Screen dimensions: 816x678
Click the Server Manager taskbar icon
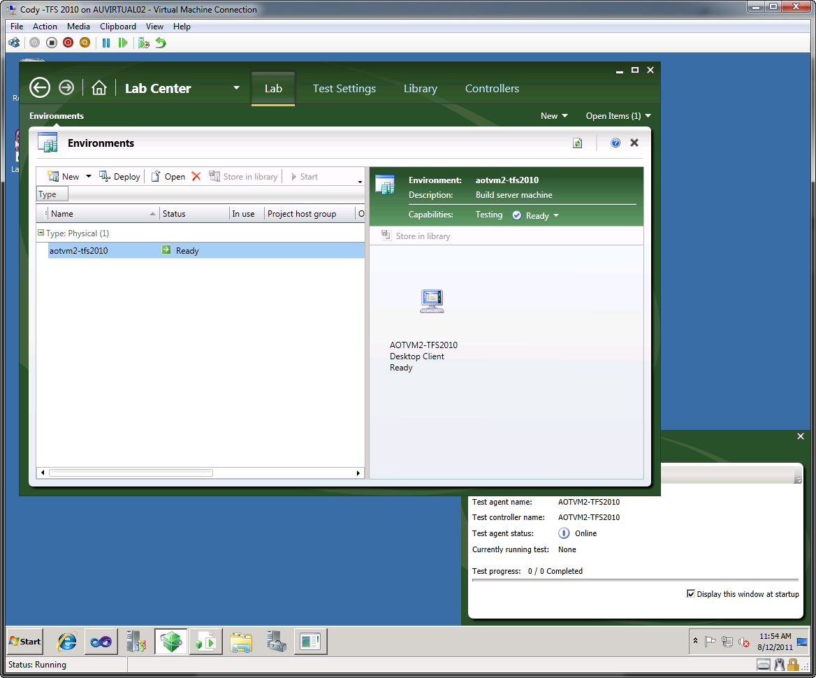pyautogui.click(x=136, y=642)
